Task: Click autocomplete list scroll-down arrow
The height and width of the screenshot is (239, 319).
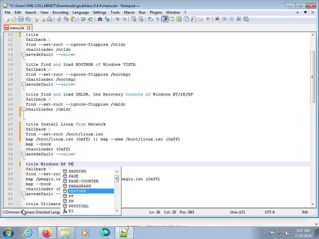Action: [x=117, y=211]
